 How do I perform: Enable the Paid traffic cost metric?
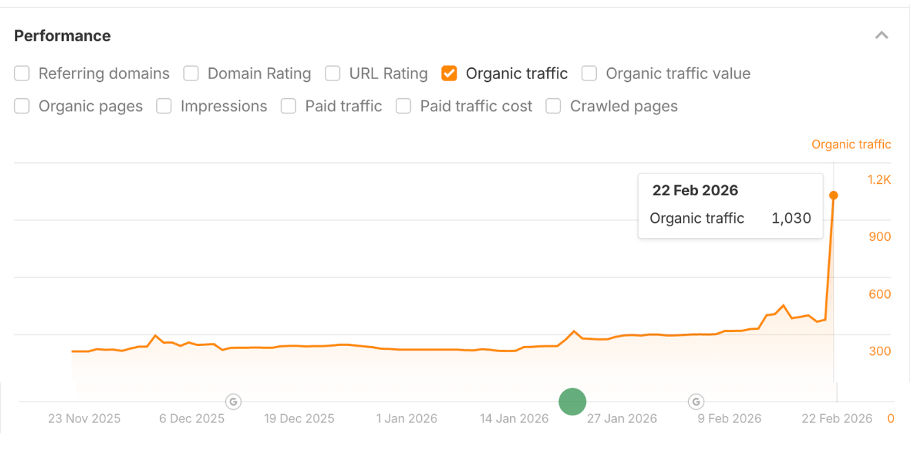click(x=403, y=106)
